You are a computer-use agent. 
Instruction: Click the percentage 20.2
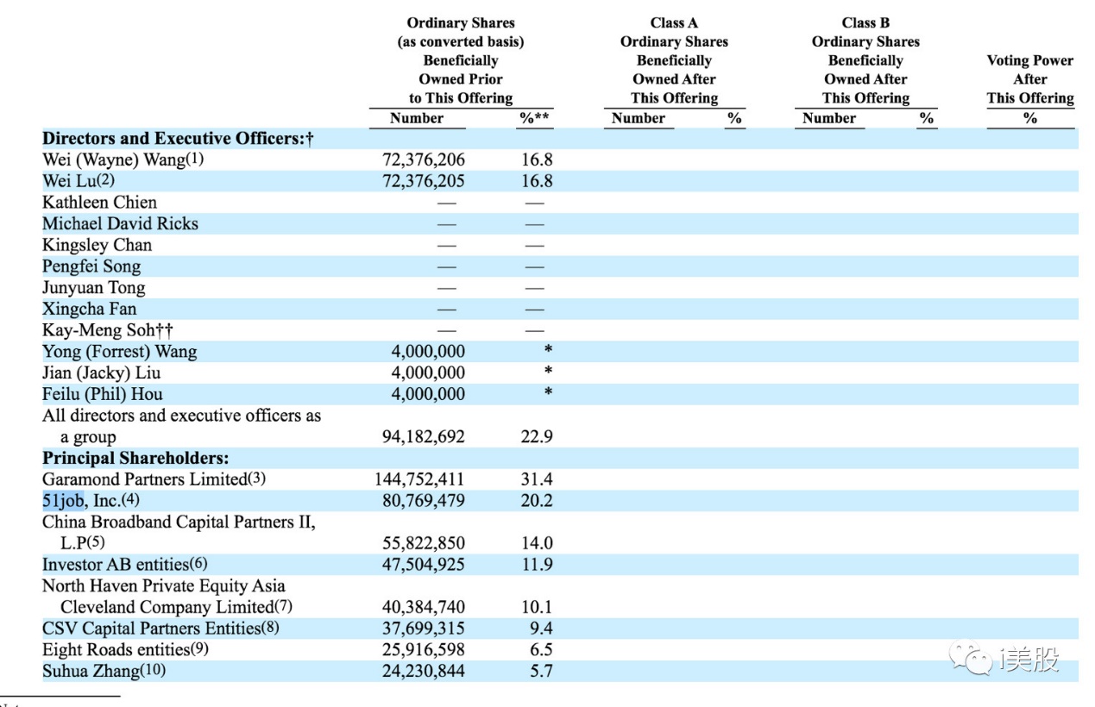tap(536, 500)
